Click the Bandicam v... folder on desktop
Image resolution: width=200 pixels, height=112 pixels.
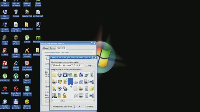pyautogui.click(x=27, y=26)
